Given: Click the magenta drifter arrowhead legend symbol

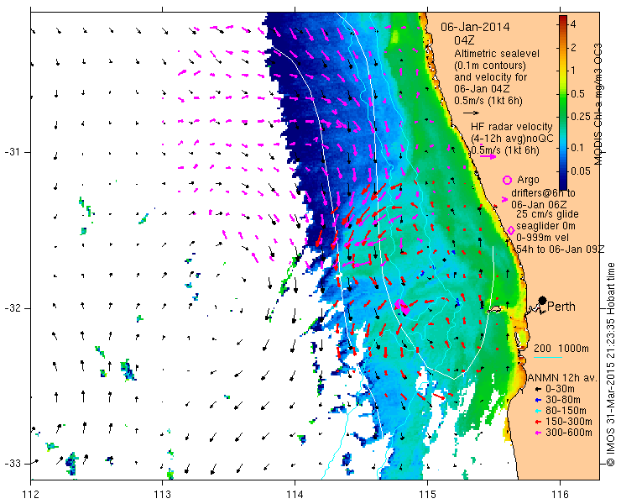Looking at the screenshot, I should [504, 199].
